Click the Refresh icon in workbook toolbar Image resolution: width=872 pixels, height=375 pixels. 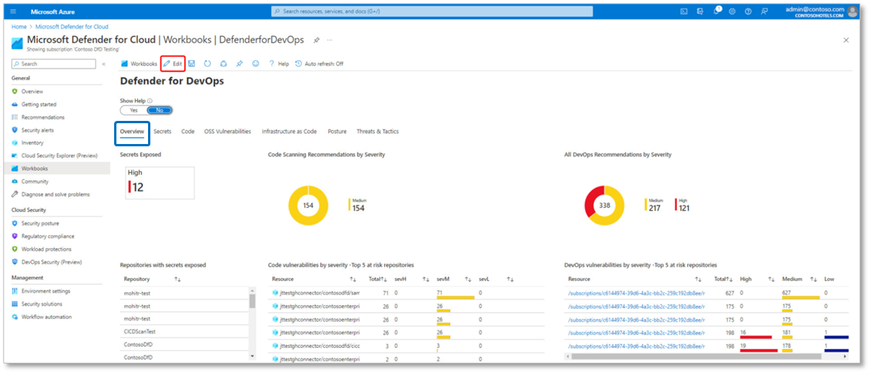[207, 64]
